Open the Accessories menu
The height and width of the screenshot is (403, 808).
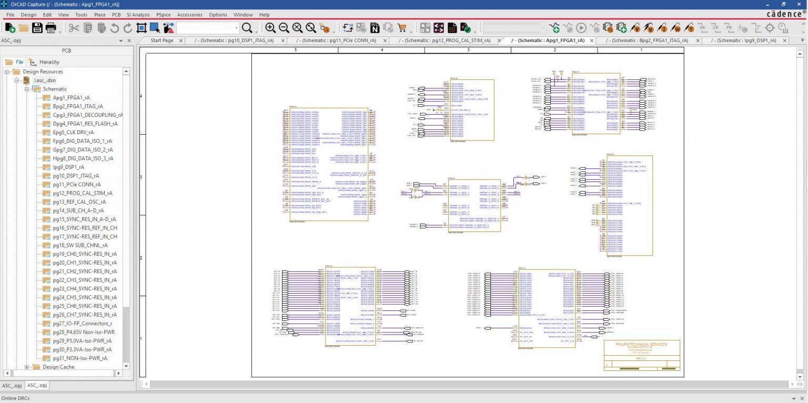pyautogui.click(x=189, y=15)
